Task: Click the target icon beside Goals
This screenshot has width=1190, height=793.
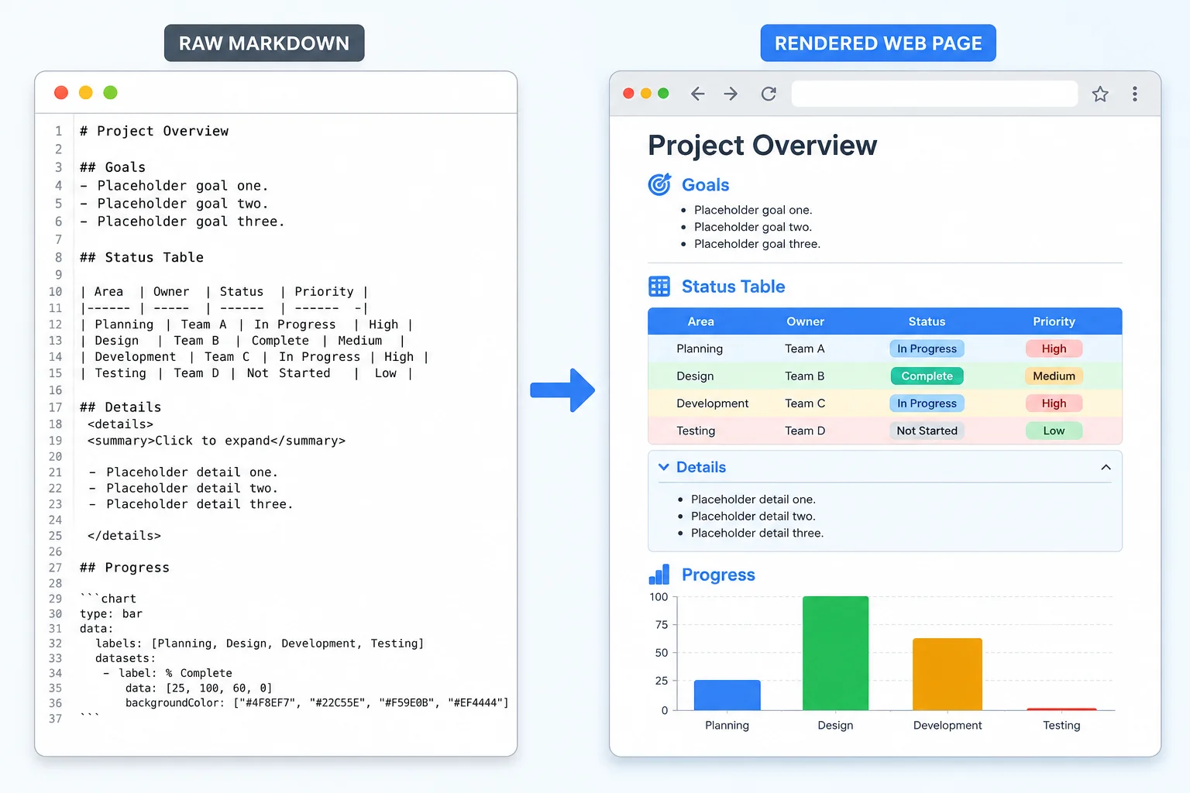Action: pyautogui.click(x=659, y=184)
